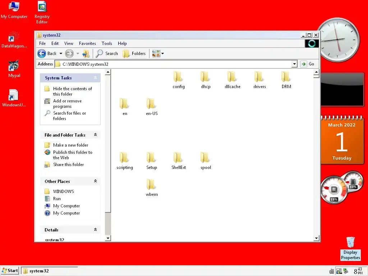Screen dimensions: 368x276
Task: Select the wbem folder
Action: pos(152,188)
